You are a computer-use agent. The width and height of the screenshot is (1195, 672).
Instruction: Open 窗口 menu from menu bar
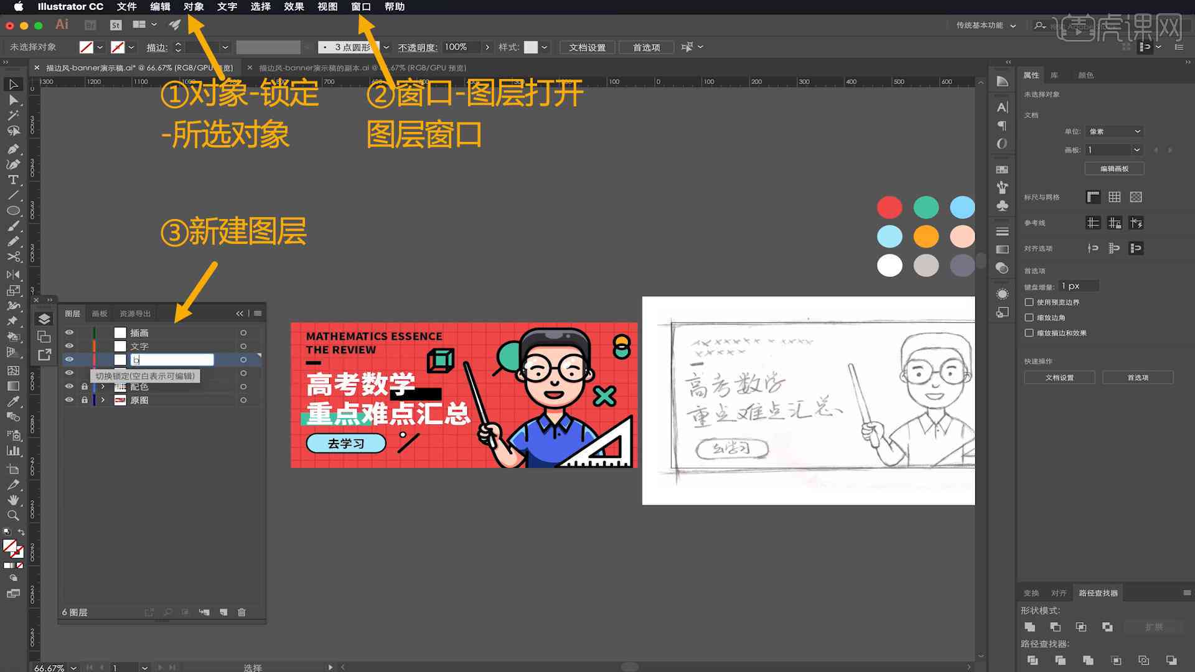(x=361, y=7)
